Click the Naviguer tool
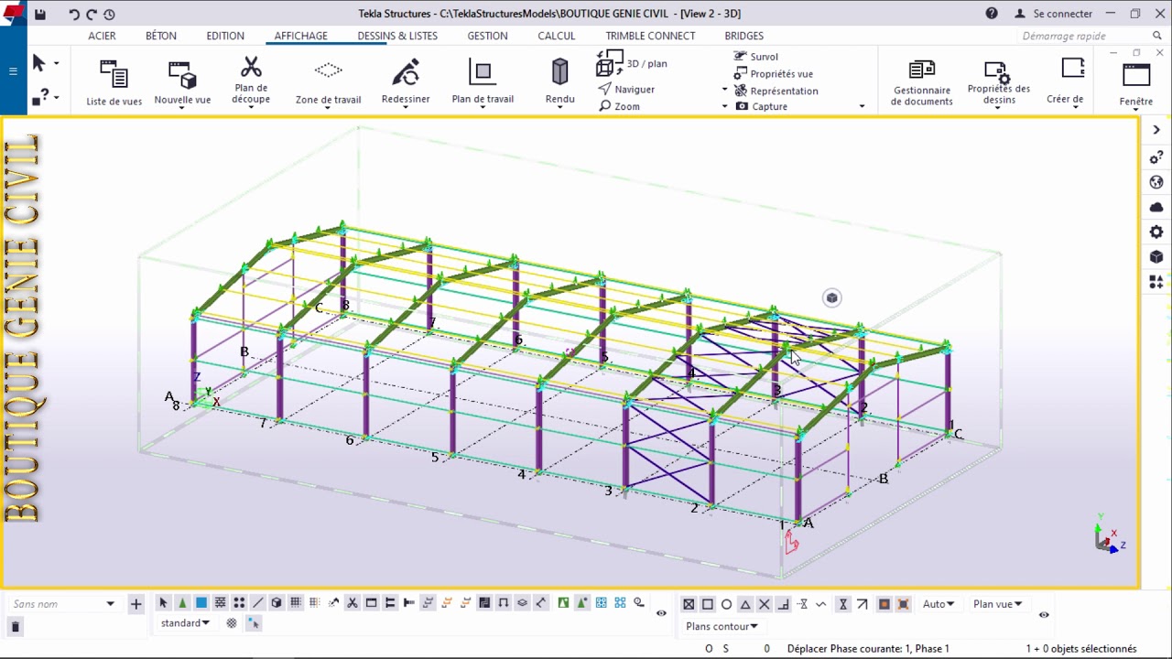Viewport: 1172px width, 659px height. pos(626,89)
